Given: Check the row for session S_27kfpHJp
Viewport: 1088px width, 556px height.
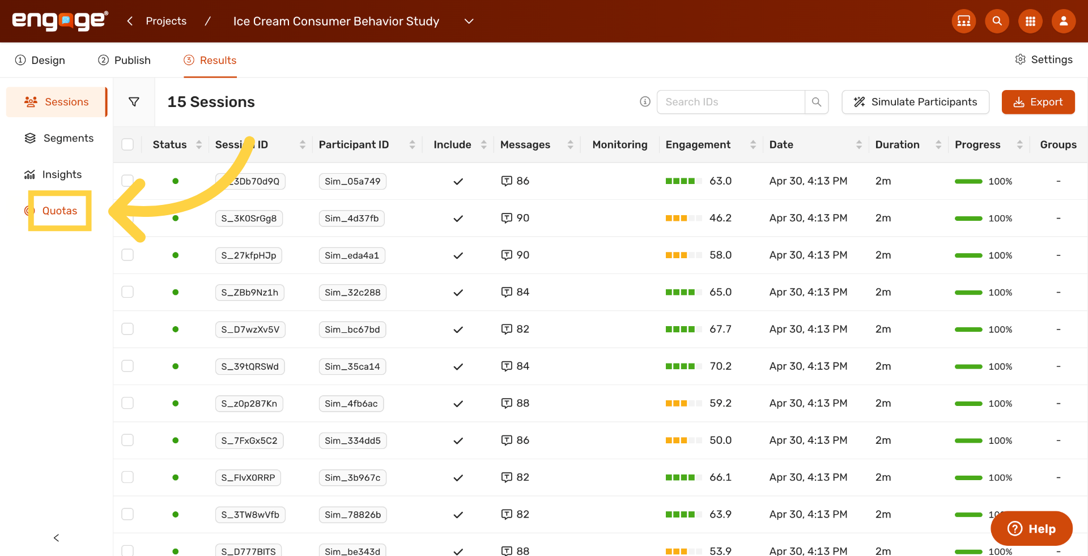Looking at the screenshot, I should (x=127, y=255).
